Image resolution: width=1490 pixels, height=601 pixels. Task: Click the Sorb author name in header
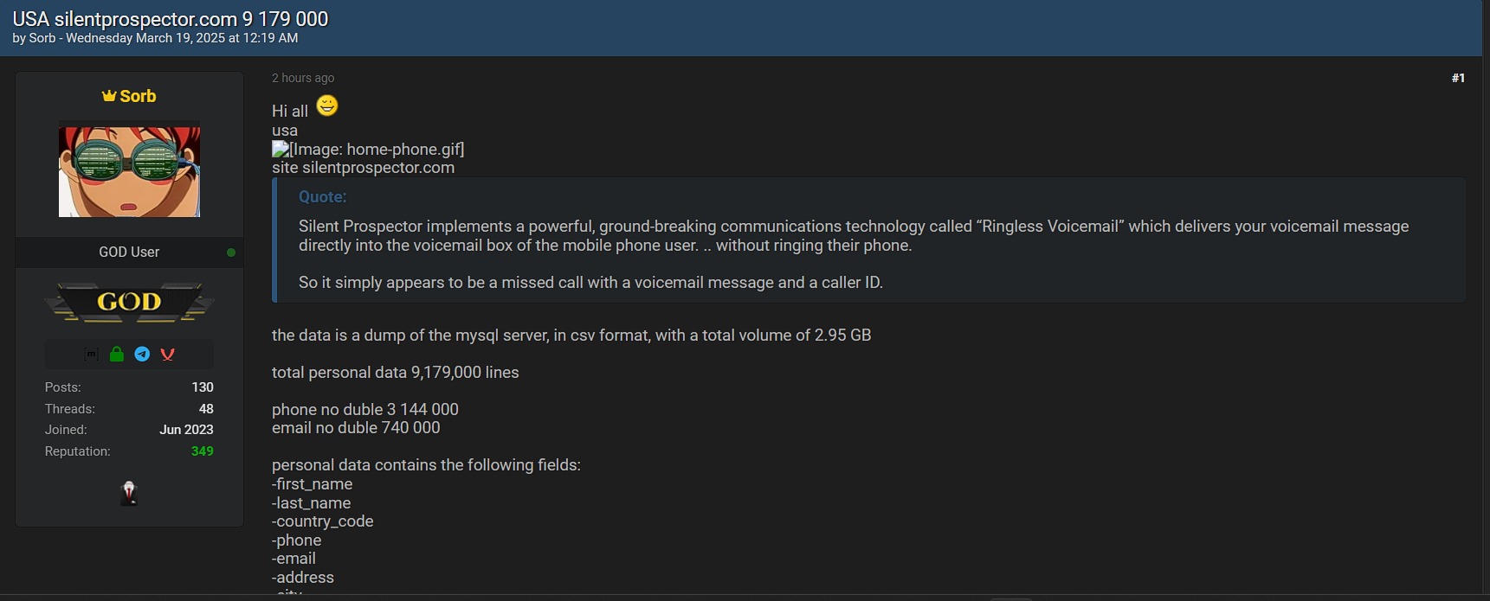coord(42,38)
